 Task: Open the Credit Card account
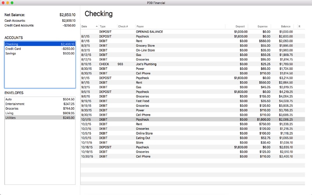click(40, 49)
